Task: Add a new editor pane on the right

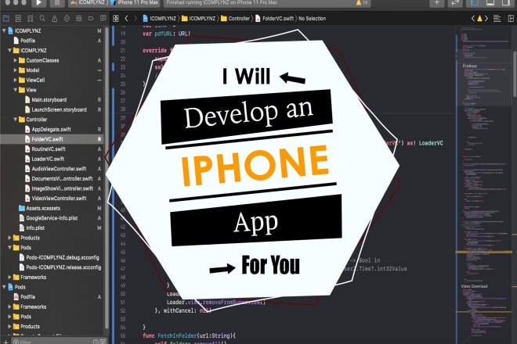Action: [511, 19]
